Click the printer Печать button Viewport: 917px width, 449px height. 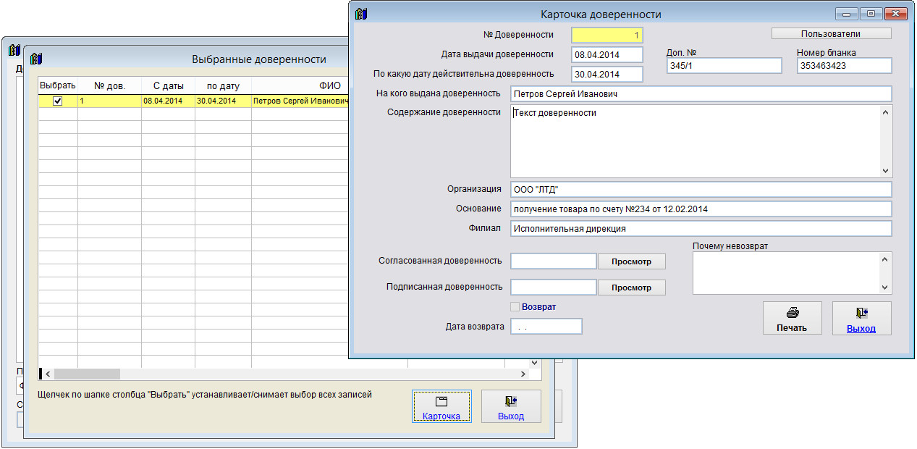(793, 318)
